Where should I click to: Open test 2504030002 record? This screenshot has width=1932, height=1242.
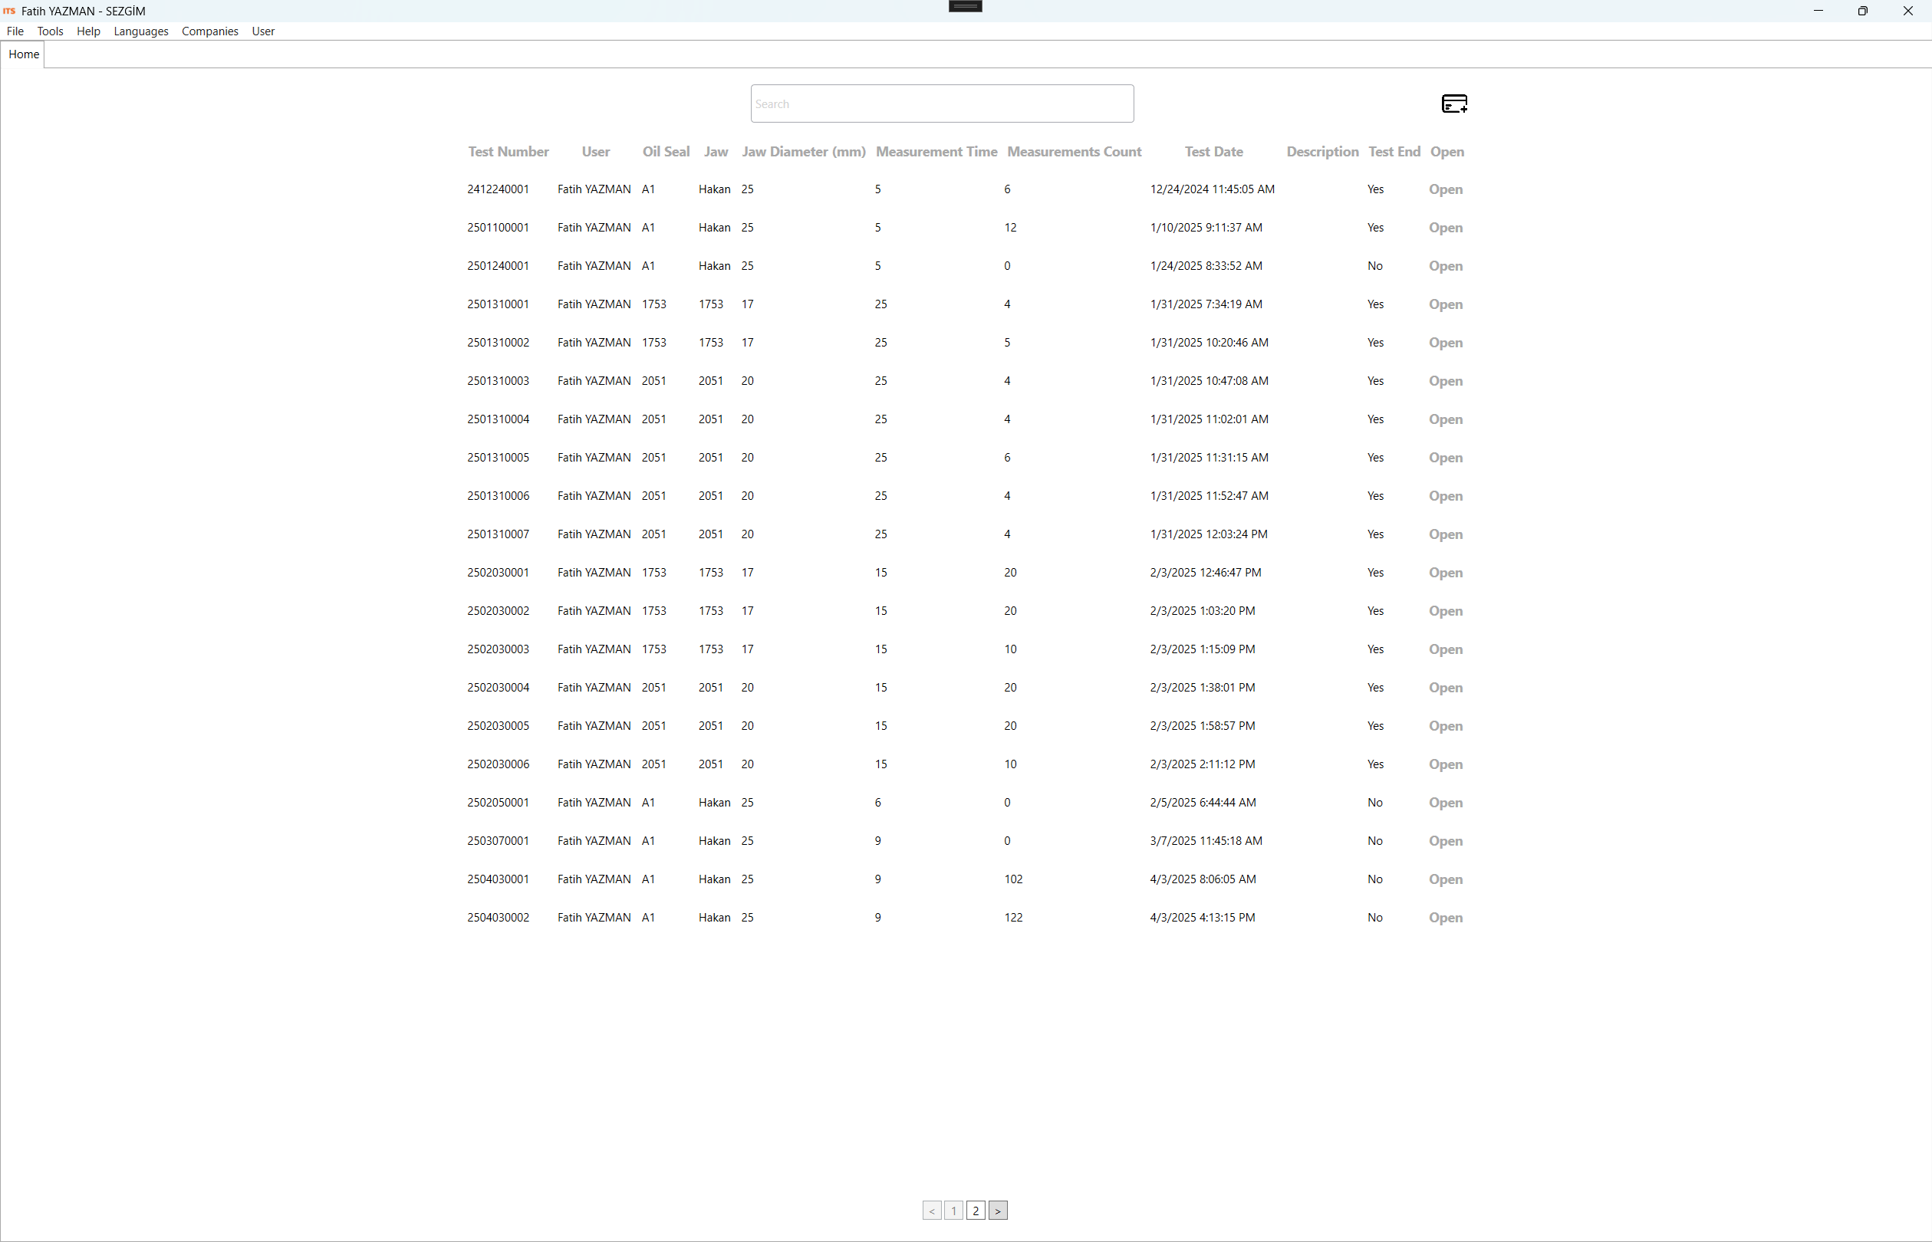coord(1445,918)
